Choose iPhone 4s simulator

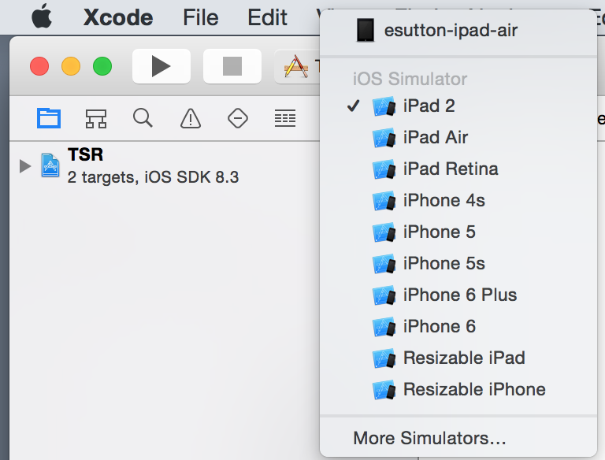(458, 201)
